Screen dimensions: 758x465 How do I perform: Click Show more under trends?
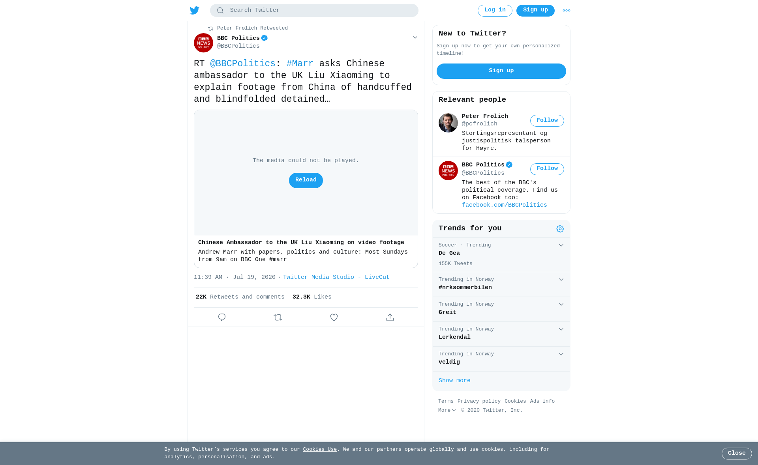(454, 381)
